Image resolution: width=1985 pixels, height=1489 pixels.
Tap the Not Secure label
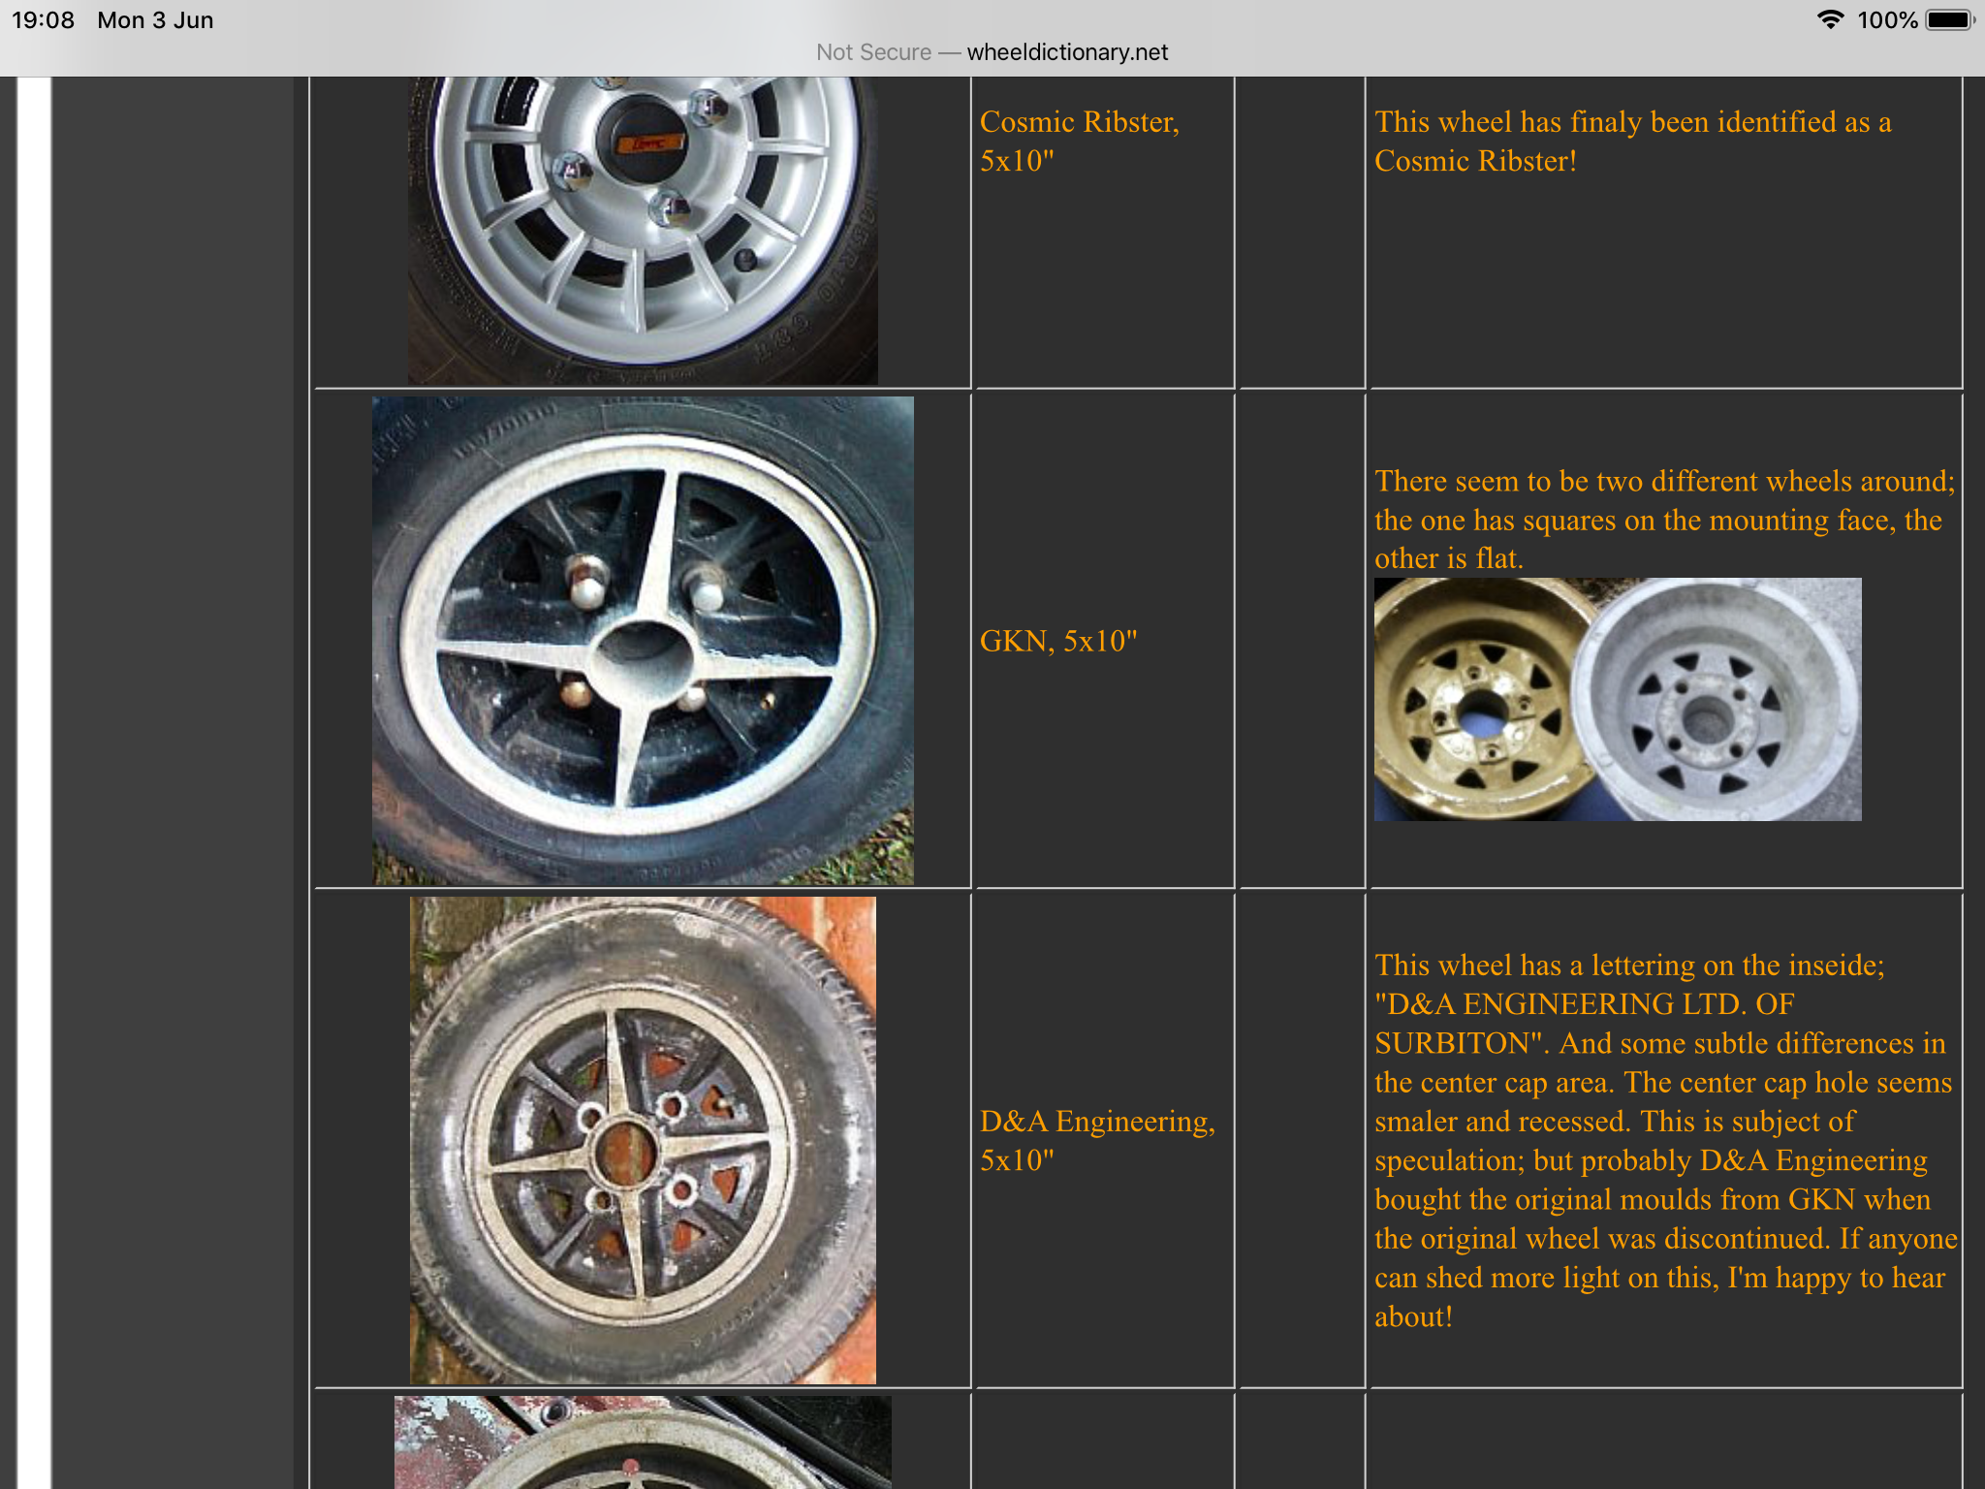click(x=873, y=52)
